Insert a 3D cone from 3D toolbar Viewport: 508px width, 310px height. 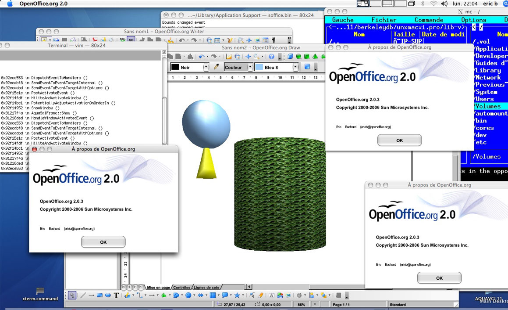click(315, 57)
